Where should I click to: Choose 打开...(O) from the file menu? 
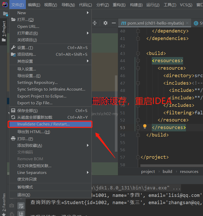(x=50, y=20)
